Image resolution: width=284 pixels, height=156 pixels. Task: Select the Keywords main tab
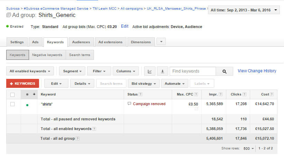[55, 42]
